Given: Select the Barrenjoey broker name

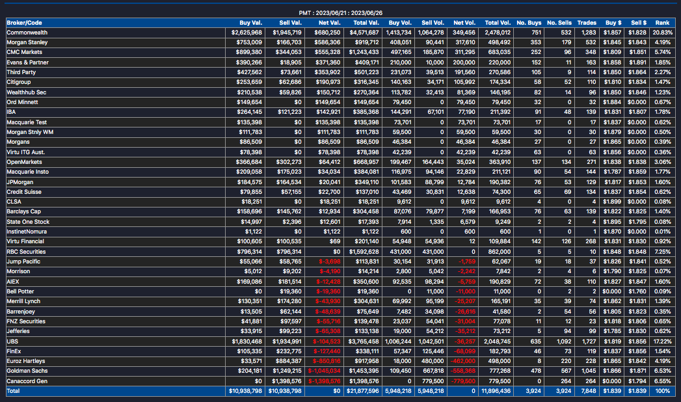Looking at the screenshot, I should 21,312.
